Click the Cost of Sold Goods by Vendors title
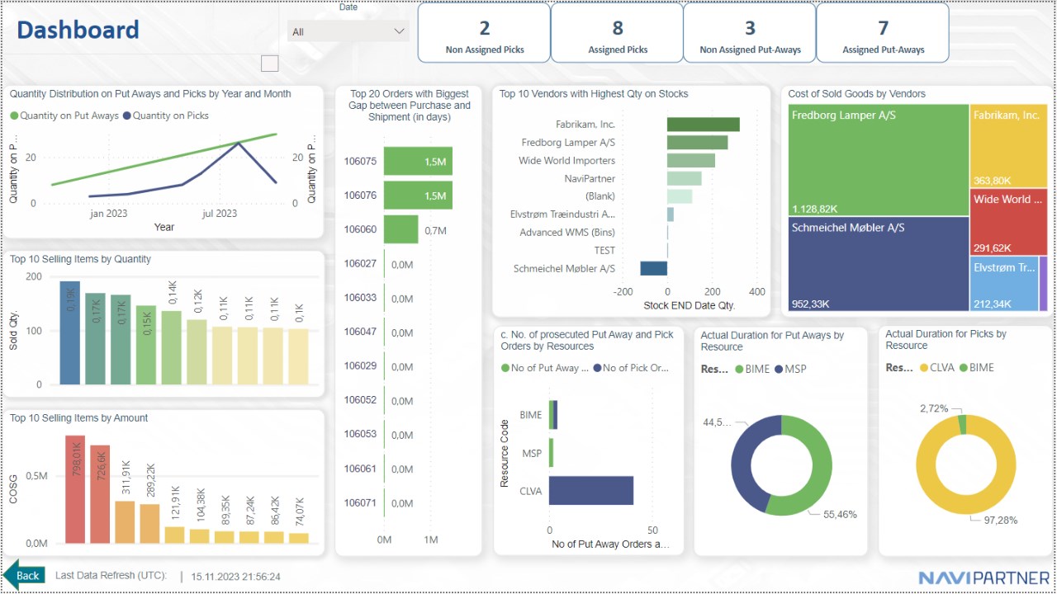Screen dimensions: 1057x594 click(856, 94)
